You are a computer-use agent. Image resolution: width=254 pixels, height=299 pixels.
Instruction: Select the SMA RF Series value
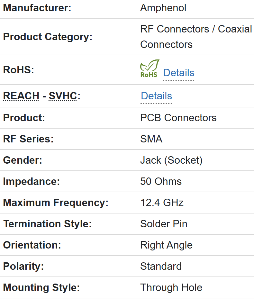(x=151, y=139)
